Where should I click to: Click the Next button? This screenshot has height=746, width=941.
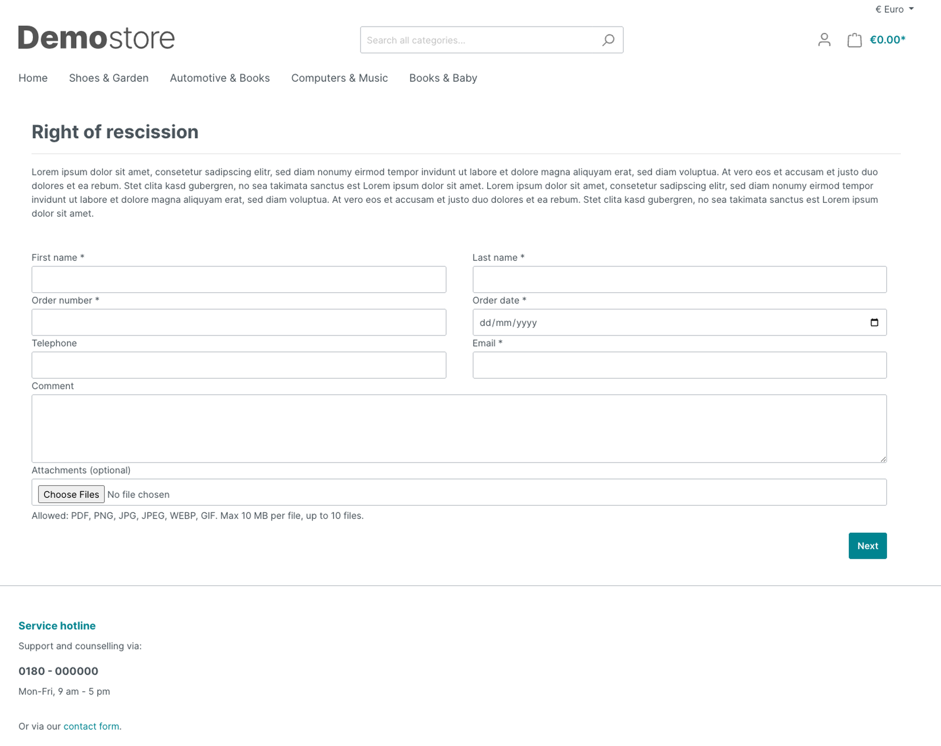[x=867, y=546]
